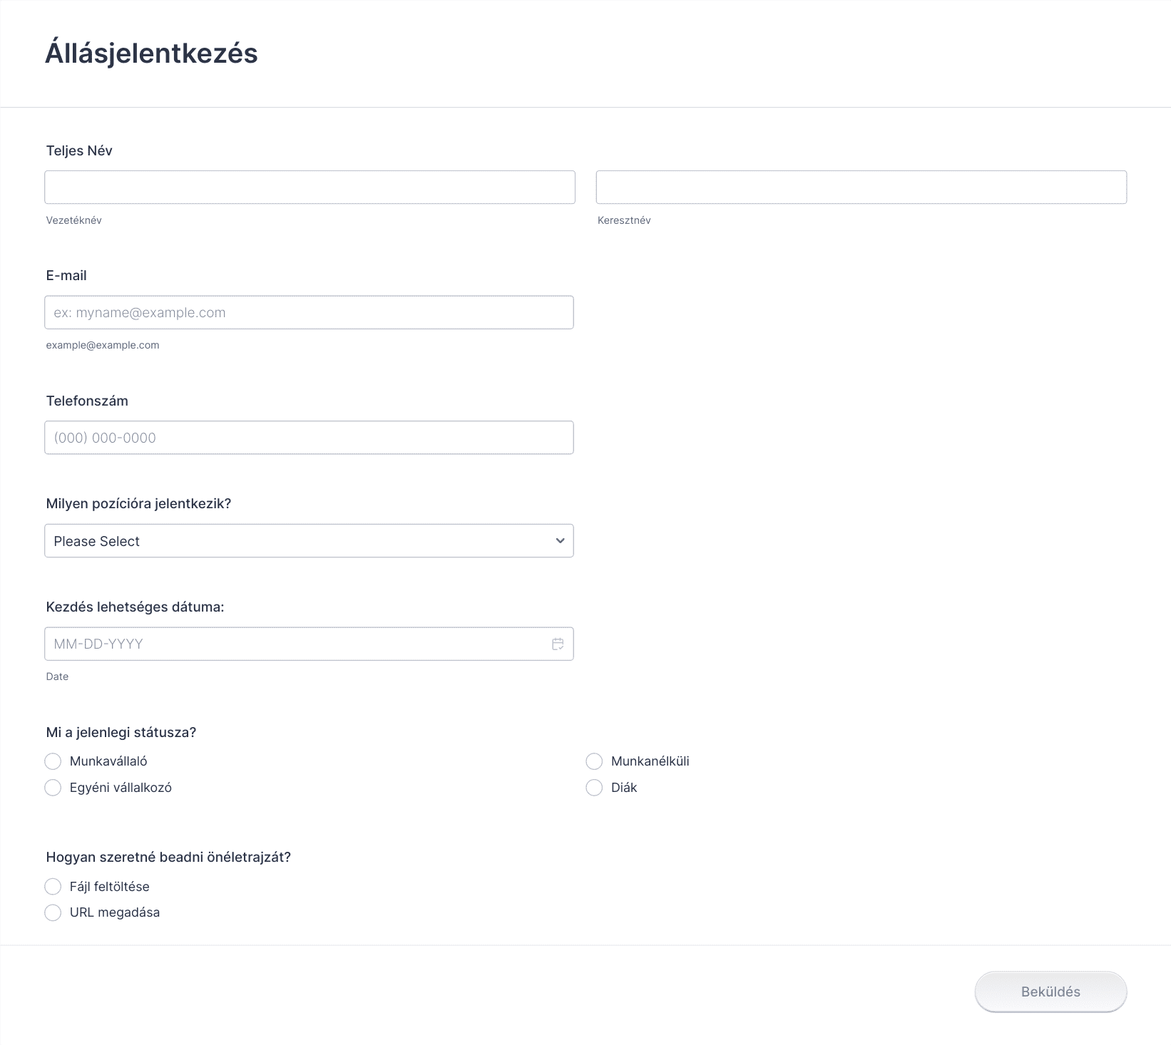
Task: Choose the Munkanélküli status option
Action: pyautogui.click(x=594, y=761)
